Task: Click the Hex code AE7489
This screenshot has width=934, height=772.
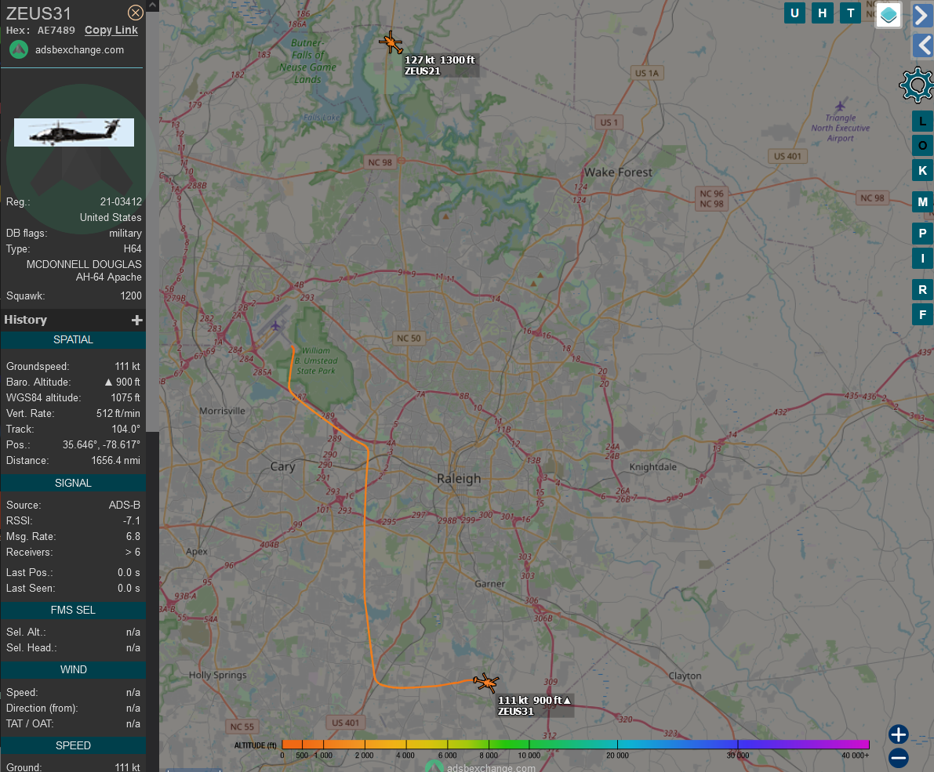Action: pos(56,31)
